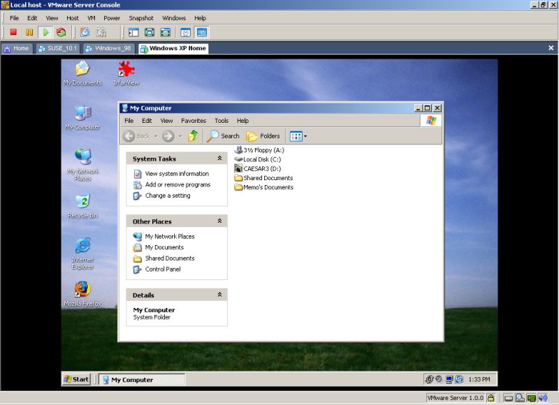Click the red Power Off button
The height and width of the screenshot is (405, 559).
click(x=13, y=32)
